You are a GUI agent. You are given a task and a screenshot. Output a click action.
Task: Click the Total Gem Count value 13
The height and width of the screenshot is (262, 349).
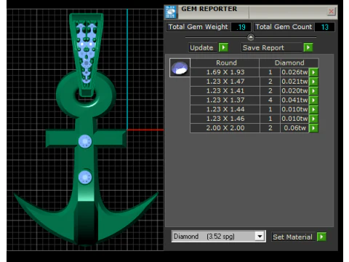(x=324, y=27)
